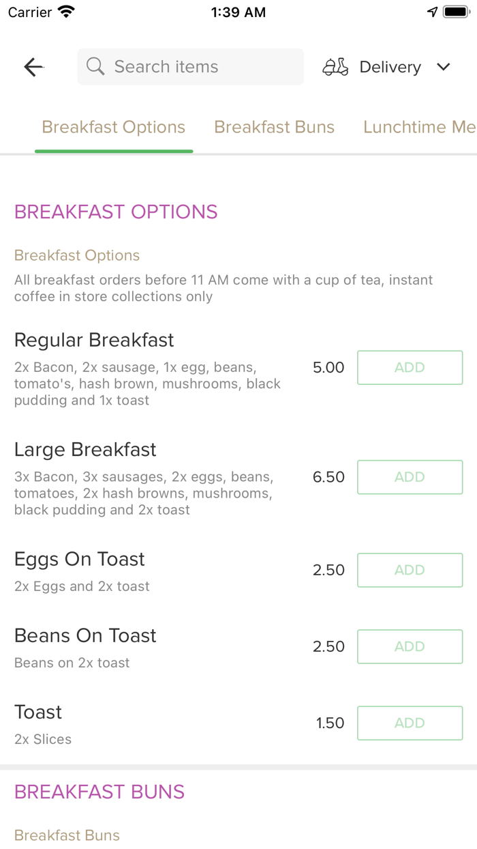477x849 pixels.
Task: Add the Large Breakfast to order
Action: 410,477
